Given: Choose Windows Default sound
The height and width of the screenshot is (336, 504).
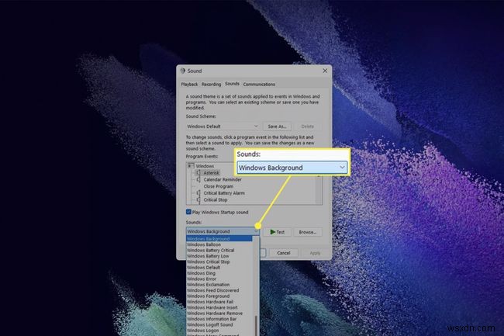Looking at the screenshot, I should click(219, 268).
